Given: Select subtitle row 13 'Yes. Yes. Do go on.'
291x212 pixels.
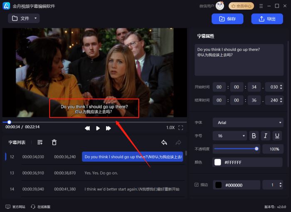Looking at the screenshot, I should (95, 173).
